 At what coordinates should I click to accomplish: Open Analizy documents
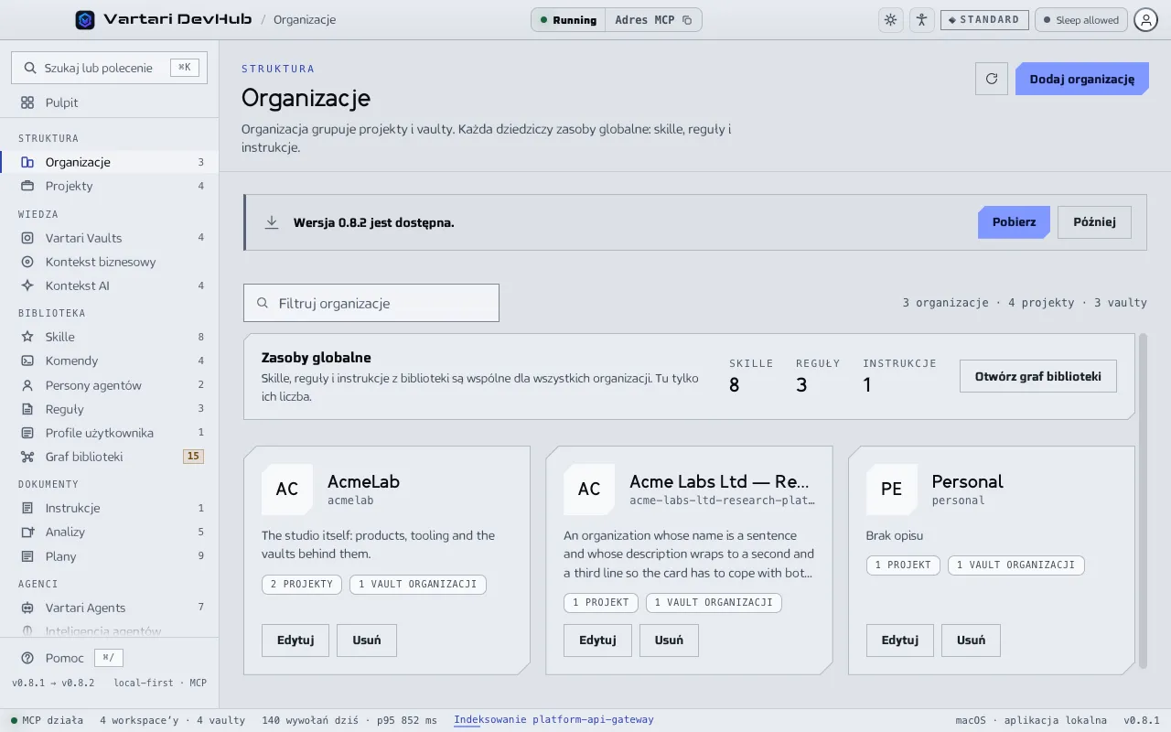pos(110,532)
